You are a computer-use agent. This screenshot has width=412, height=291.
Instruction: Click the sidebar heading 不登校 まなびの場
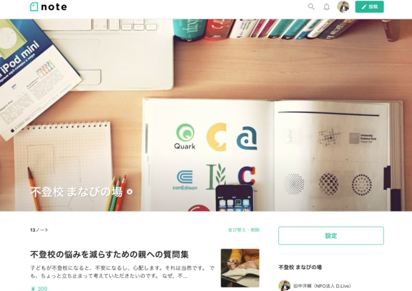[300, 267]
